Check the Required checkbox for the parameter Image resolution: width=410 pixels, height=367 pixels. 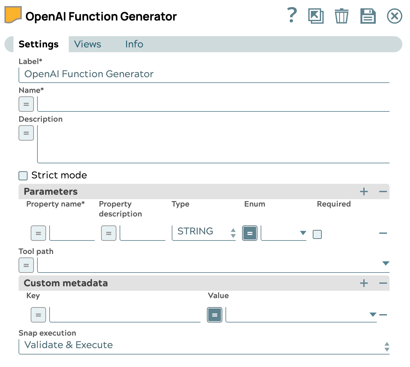coord(317,234)
